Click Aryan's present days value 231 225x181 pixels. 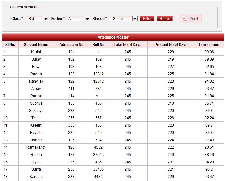171,162
